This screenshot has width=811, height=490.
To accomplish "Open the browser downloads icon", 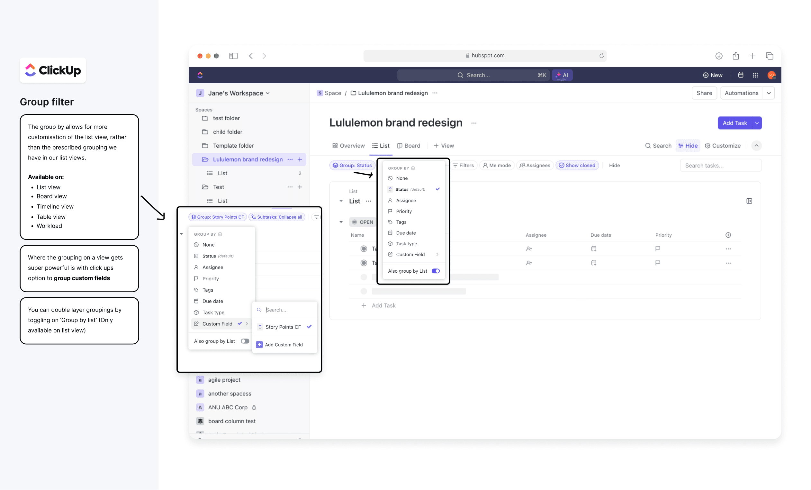I will 719,56.
